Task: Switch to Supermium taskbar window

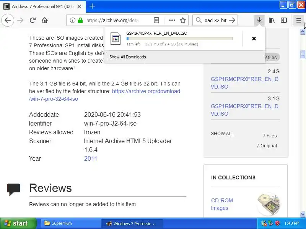Action: (x=70, y=223)
